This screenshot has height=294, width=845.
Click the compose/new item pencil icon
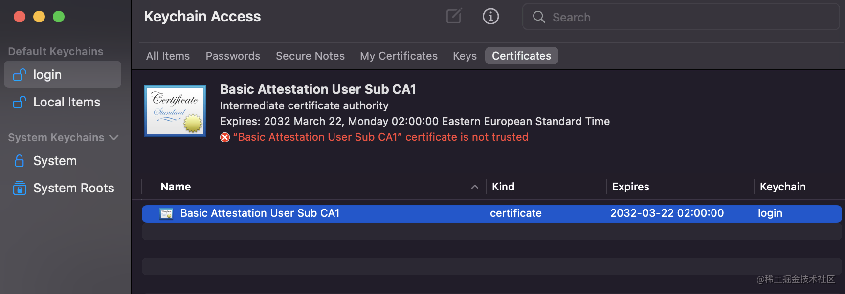tap(453, 16)
